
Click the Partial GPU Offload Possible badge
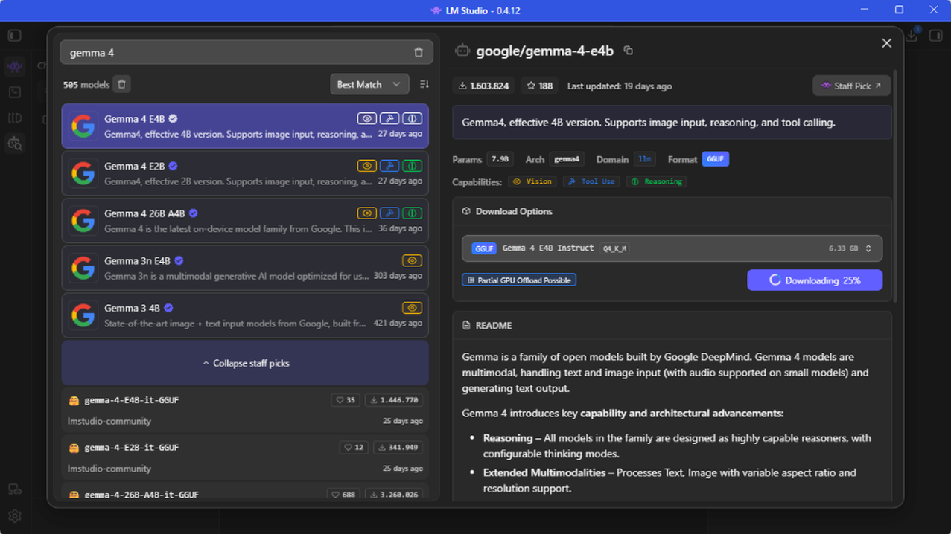[519, 280]
